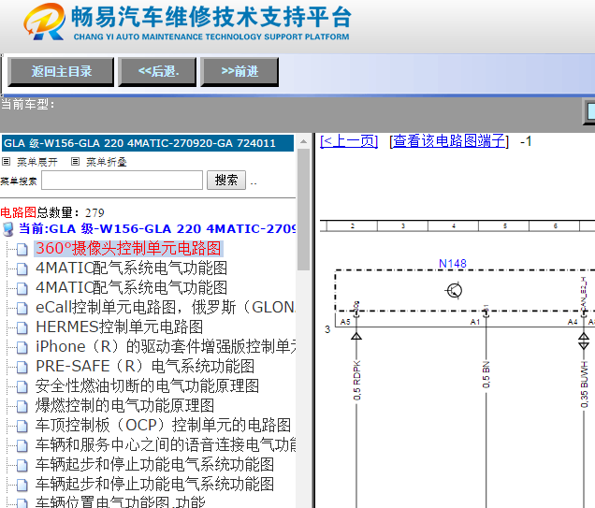Open 车辆位置电气功能图 entry
The image size is (595, 508).
coord(121,501)
